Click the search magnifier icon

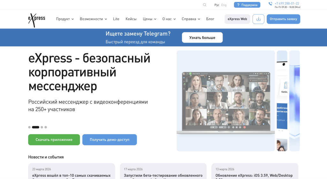[x=205, y=5]
